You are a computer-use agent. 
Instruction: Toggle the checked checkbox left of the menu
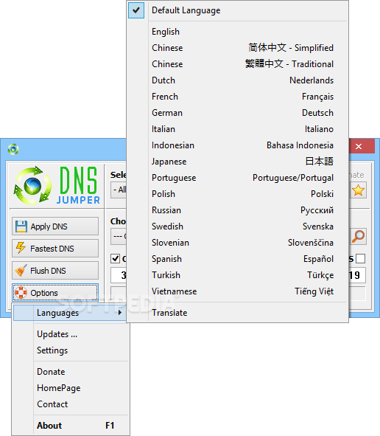click(x=115, y=259)
